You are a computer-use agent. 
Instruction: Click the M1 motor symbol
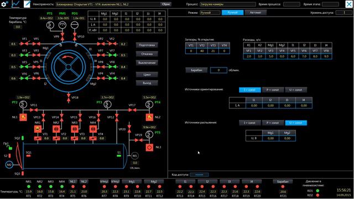pyautogui.click(x=134, y=156)
